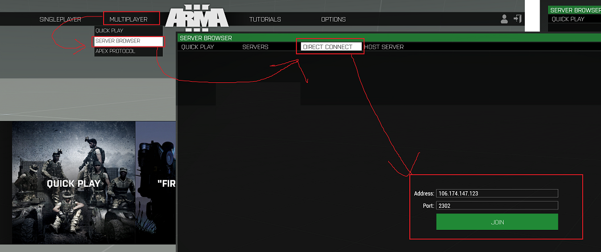Select SERVER BROWSER from Multiplayer dropdown
Screen dimensions: 601x252
129,41
